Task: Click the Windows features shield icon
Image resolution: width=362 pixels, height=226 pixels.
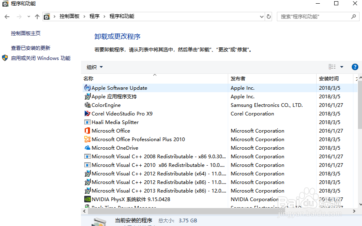Action: pos(5,58)
